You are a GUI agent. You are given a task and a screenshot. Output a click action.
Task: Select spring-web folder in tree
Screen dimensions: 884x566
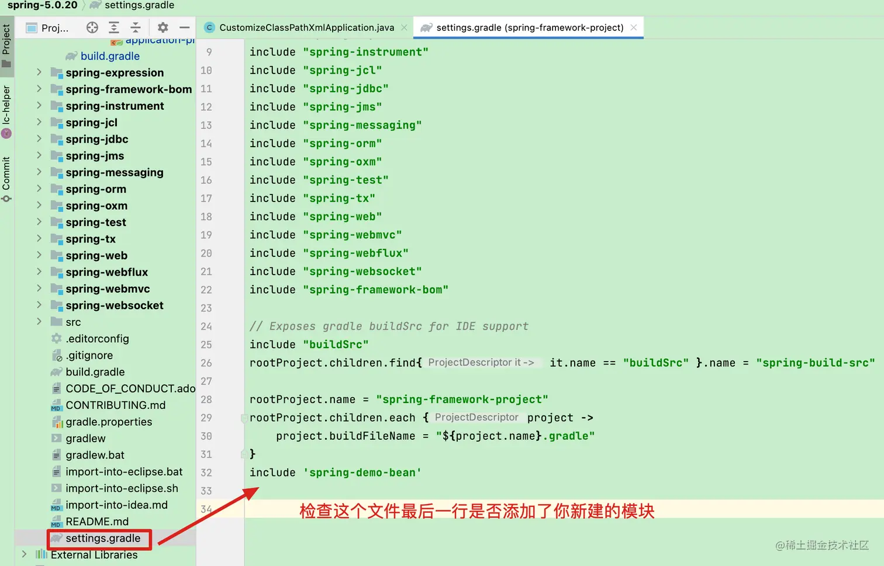pos(96,255)
